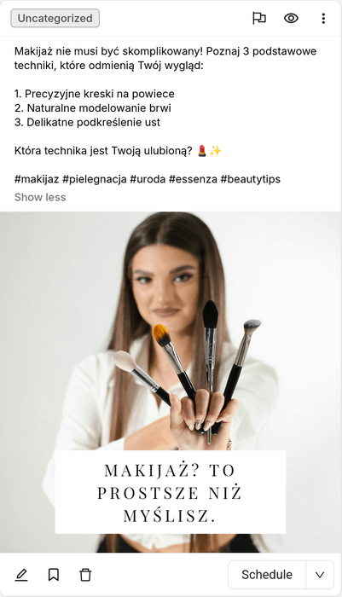Click the #essenza hashtag
This screenshot has height=597, width=342.
tap(193, 179)
